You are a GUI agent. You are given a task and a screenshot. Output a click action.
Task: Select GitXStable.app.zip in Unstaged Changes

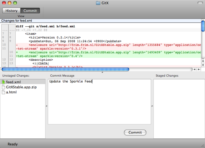pos(23,87)
